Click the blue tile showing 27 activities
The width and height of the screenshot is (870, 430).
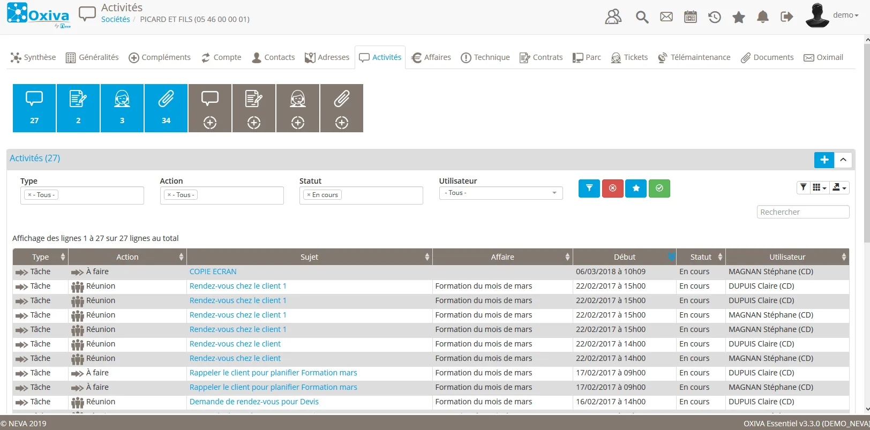tap(34, 108)
